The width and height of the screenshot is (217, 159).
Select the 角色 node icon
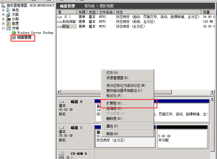pyautogui.click(x=9, y=10)
